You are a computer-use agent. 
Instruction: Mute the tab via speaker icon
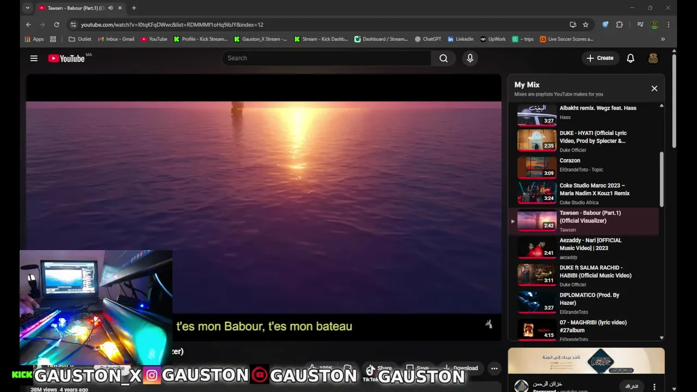coord(111,8)
